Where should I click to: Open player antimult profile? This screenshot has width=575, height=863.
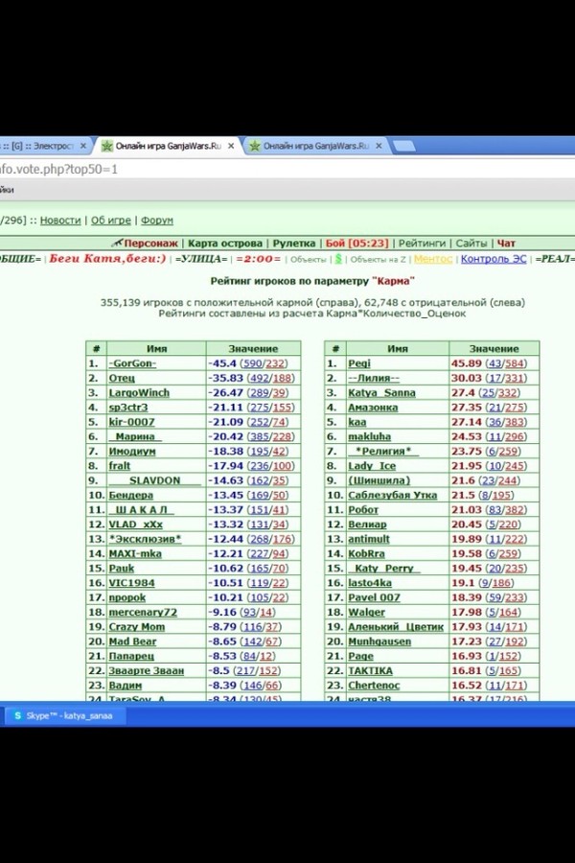pos(369,539)
